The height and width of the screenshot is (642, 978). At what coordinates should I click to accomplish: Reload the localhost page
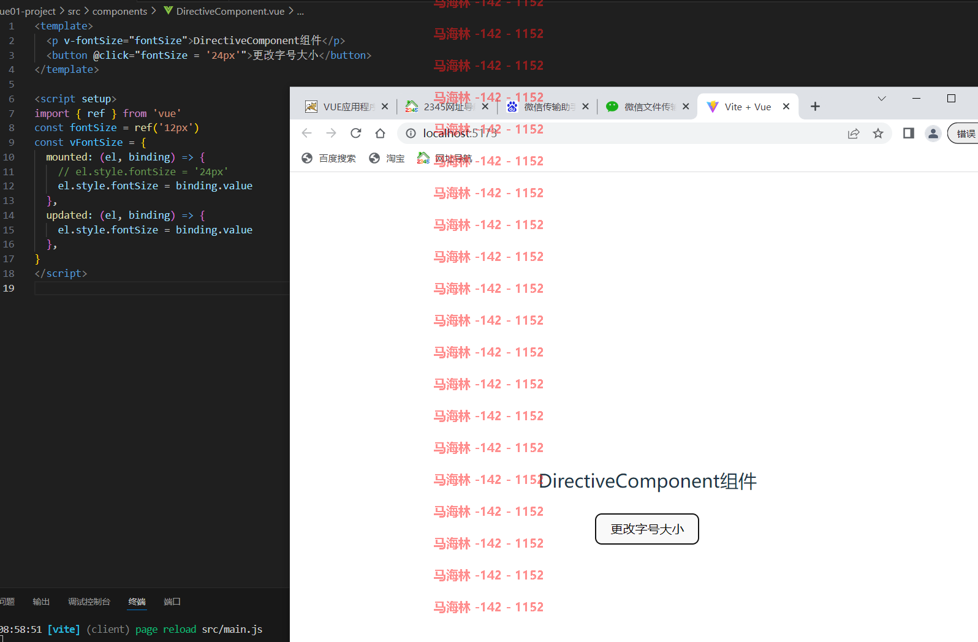[356, 133]
